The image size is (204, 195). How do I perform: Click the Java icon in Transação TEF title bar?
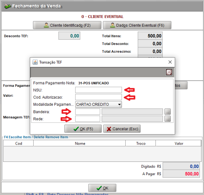click(35, 62)
